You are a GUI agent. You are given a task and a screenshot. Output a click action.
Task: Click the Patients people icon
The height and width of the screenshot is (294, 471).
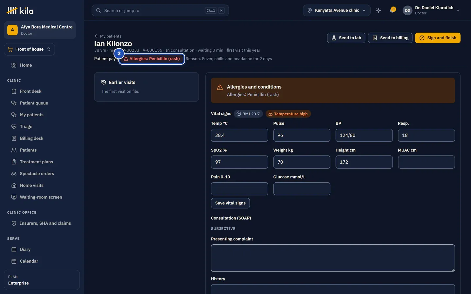coord(14,150)
